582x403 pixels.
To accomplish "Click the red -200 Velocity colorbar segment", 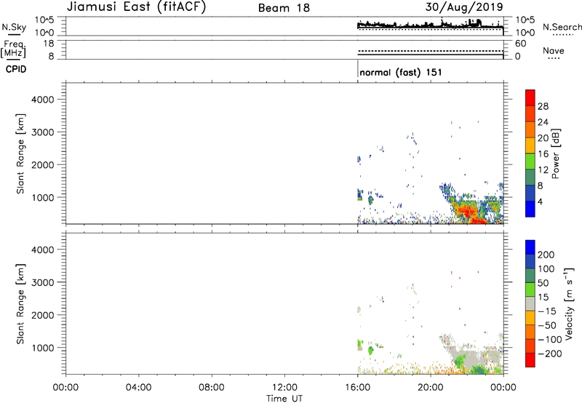I will [530, 360].
